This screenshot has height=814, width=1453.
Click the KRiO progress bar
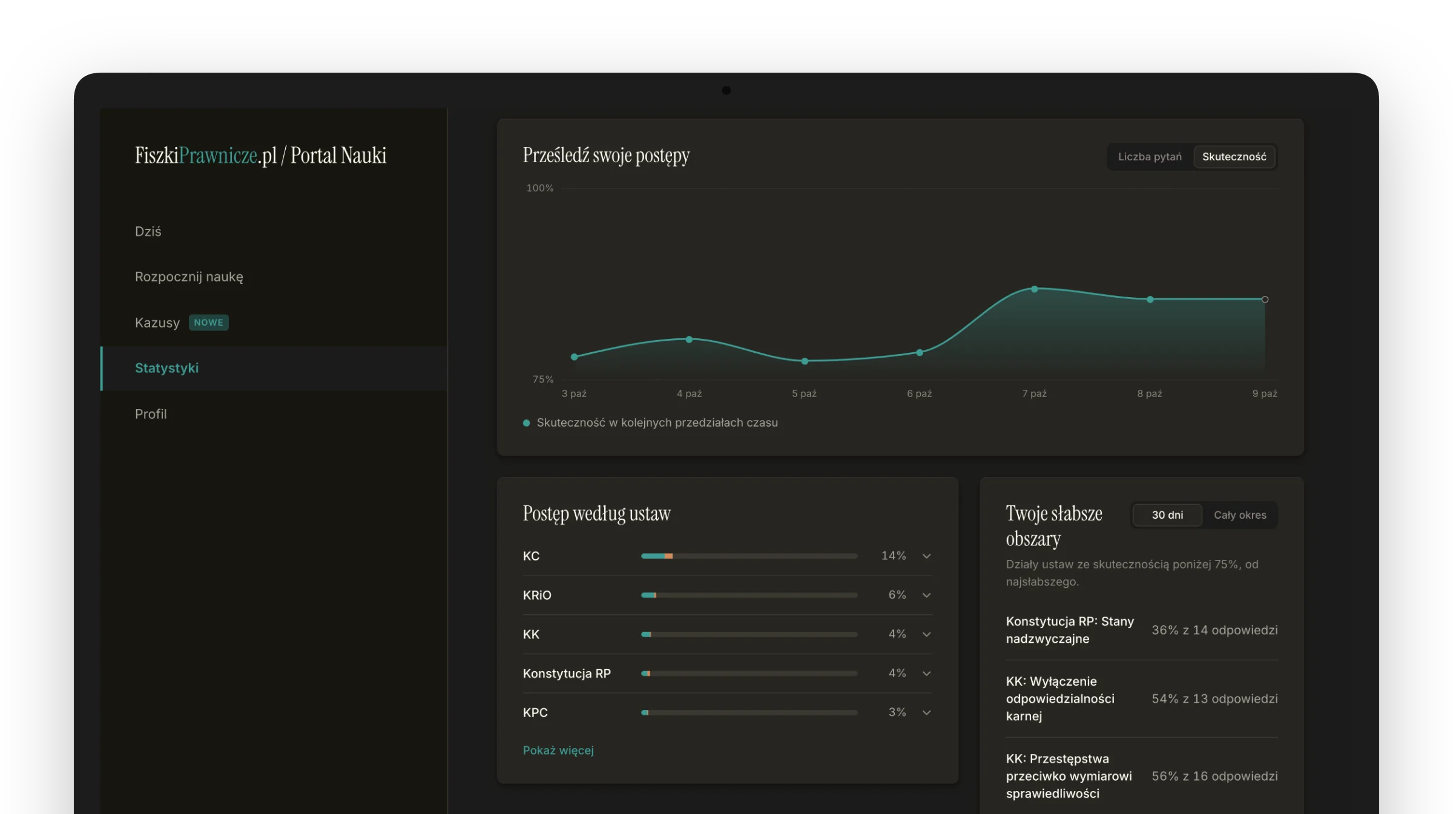click(x=750, y=596)
